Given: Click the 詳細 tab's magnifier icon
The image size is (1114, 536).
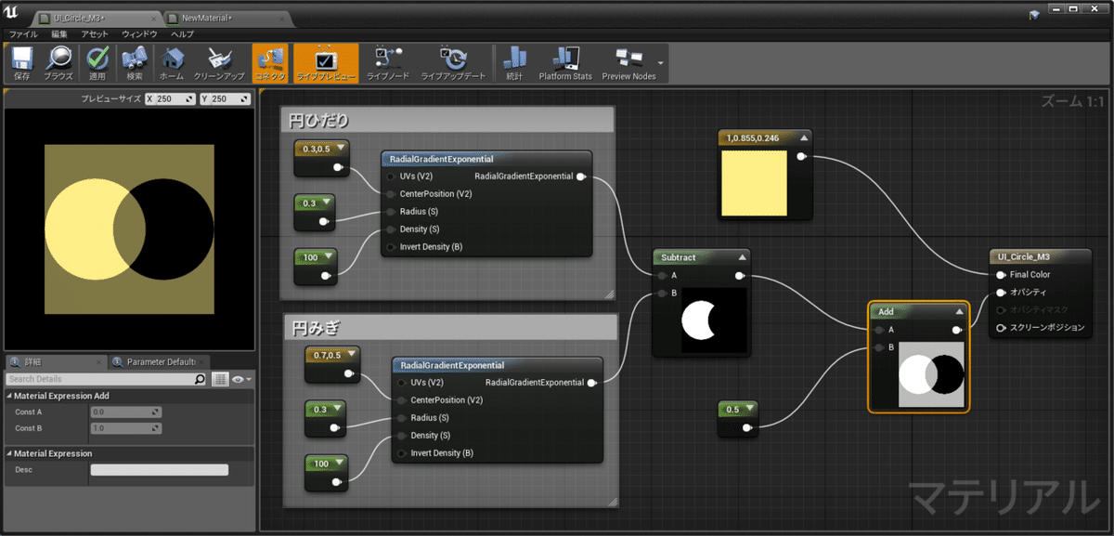Looking at the screenshot, I should click(14, 361).
